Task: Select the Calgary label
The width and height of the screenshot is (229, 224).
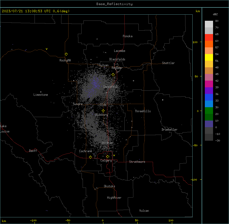Action: click(106, 160)
